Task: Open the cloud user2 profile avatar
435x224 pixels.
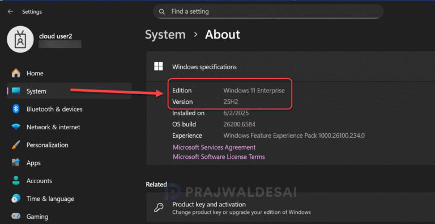Action: pyautogui.click(x=20, y=40)
